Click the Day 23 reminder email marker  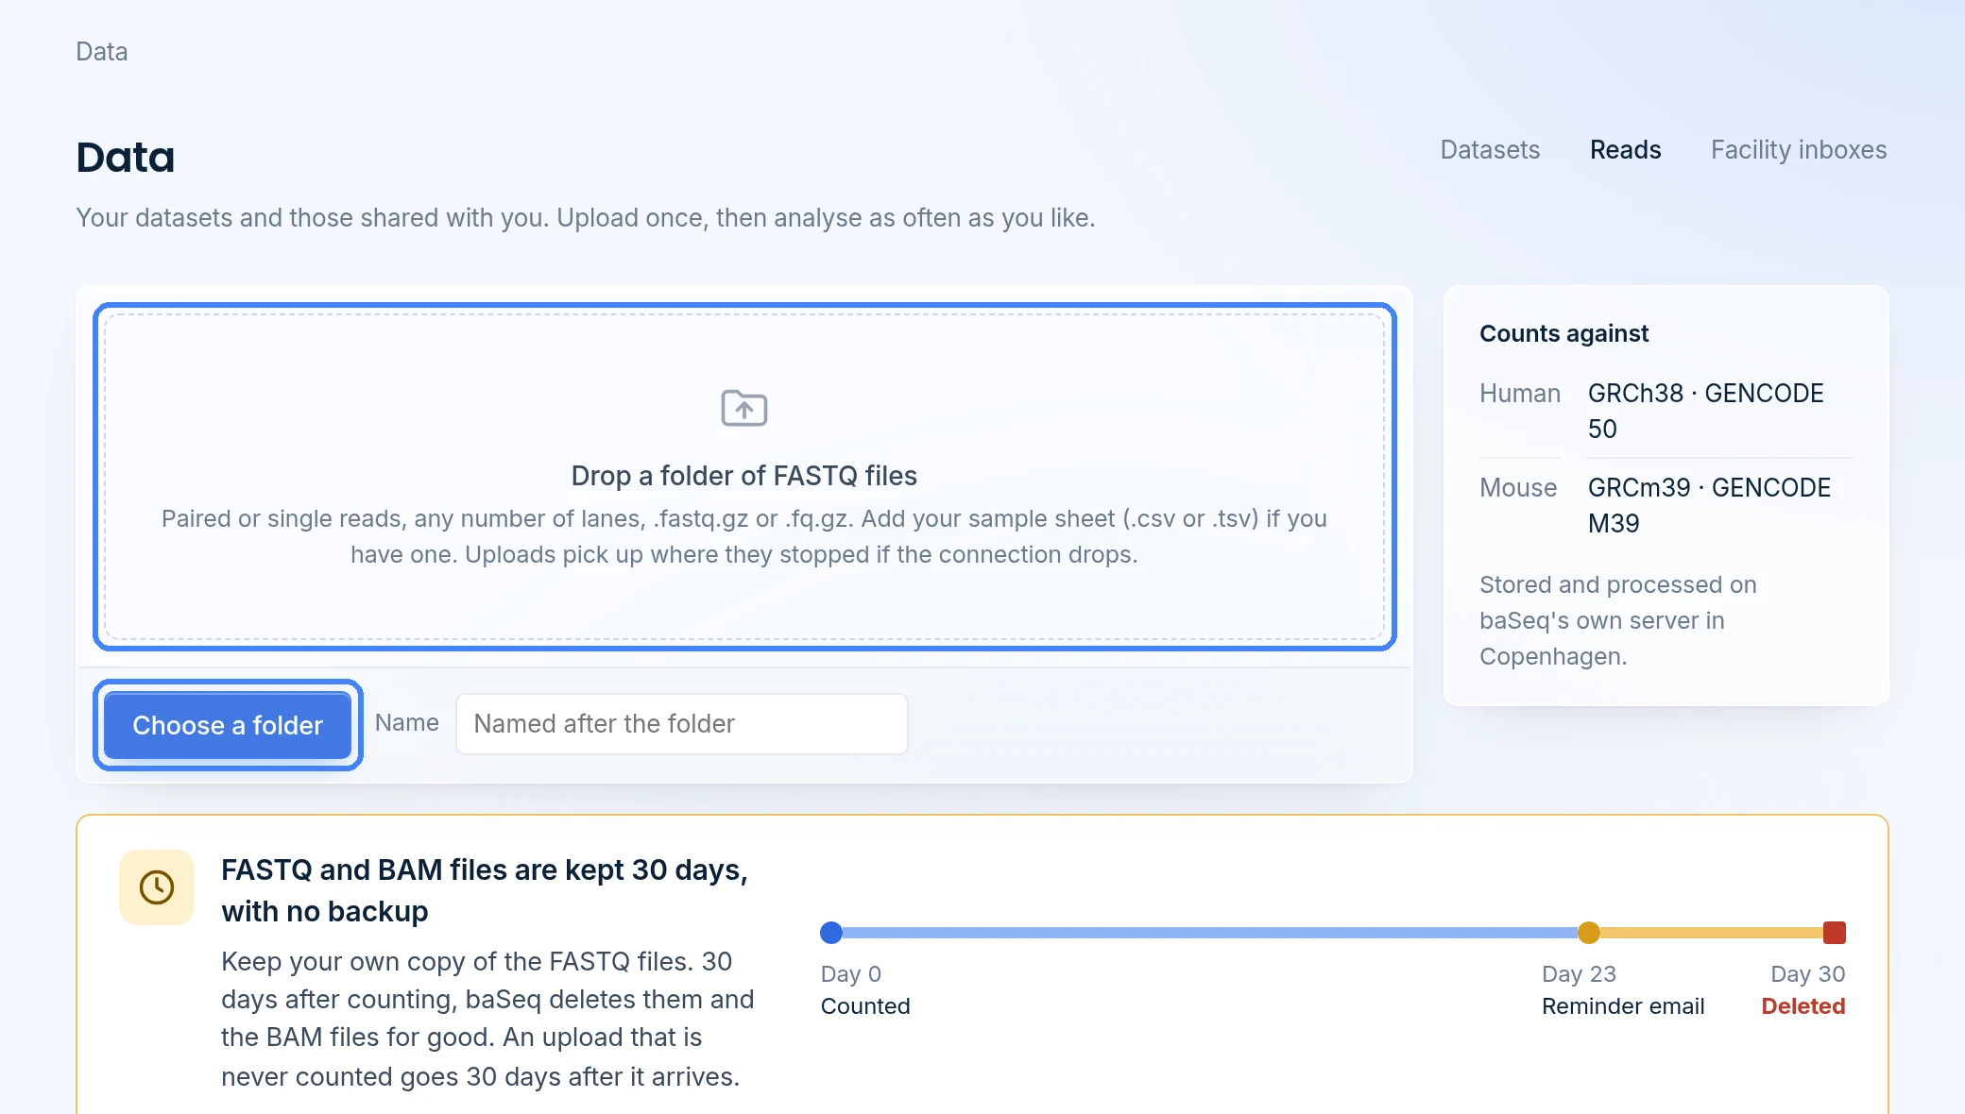click(x=1589, y=933)
